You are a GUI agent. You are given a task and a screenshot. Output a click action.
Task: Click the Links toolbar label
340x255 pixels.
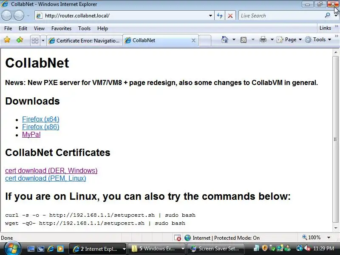point(325,28)
